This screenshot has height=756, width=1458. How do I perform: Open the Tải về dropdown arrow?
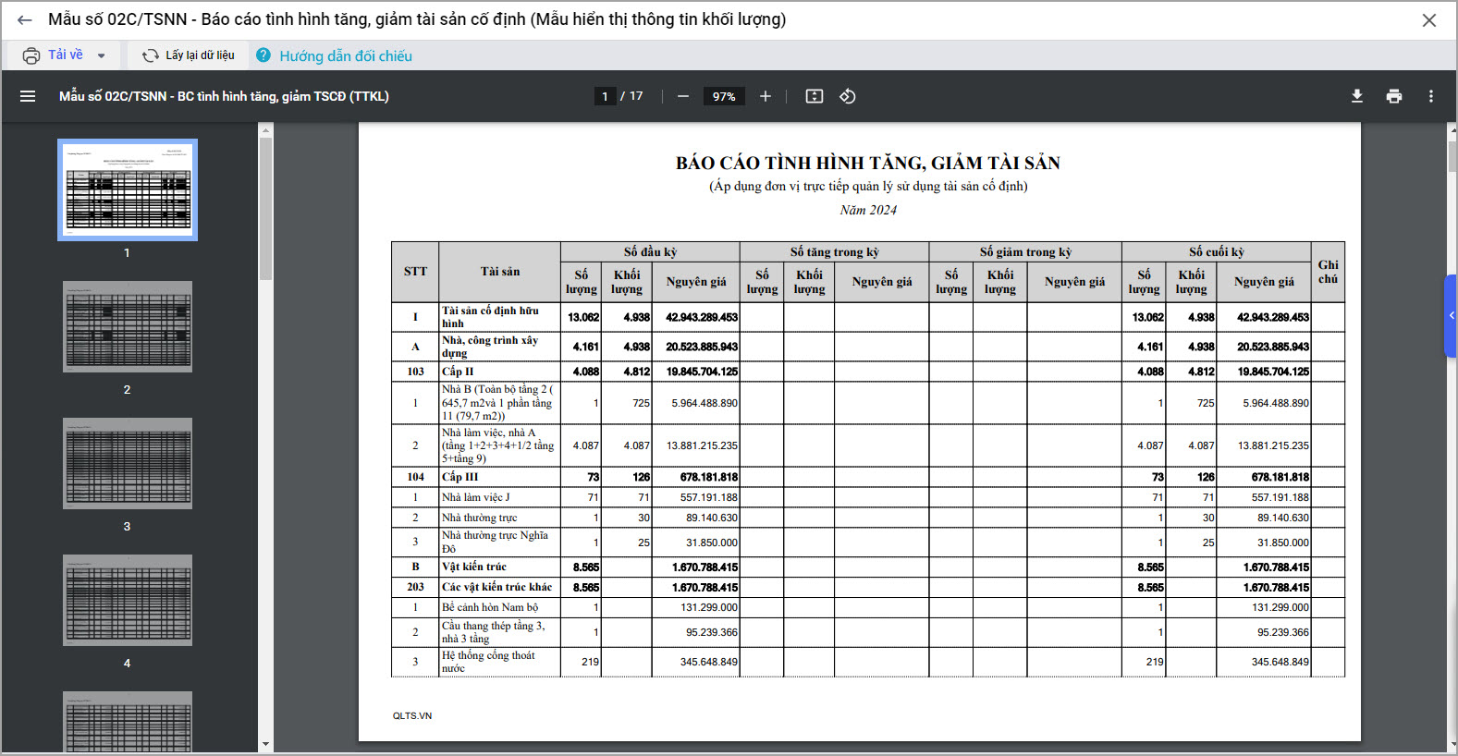pos(101,56)
